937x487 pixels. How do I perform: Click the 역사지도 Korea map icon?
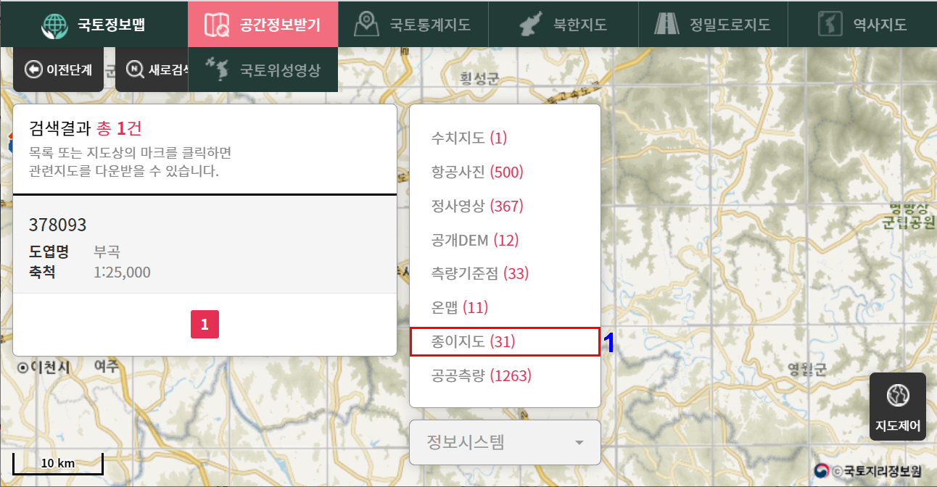click(x=829, y=24)
